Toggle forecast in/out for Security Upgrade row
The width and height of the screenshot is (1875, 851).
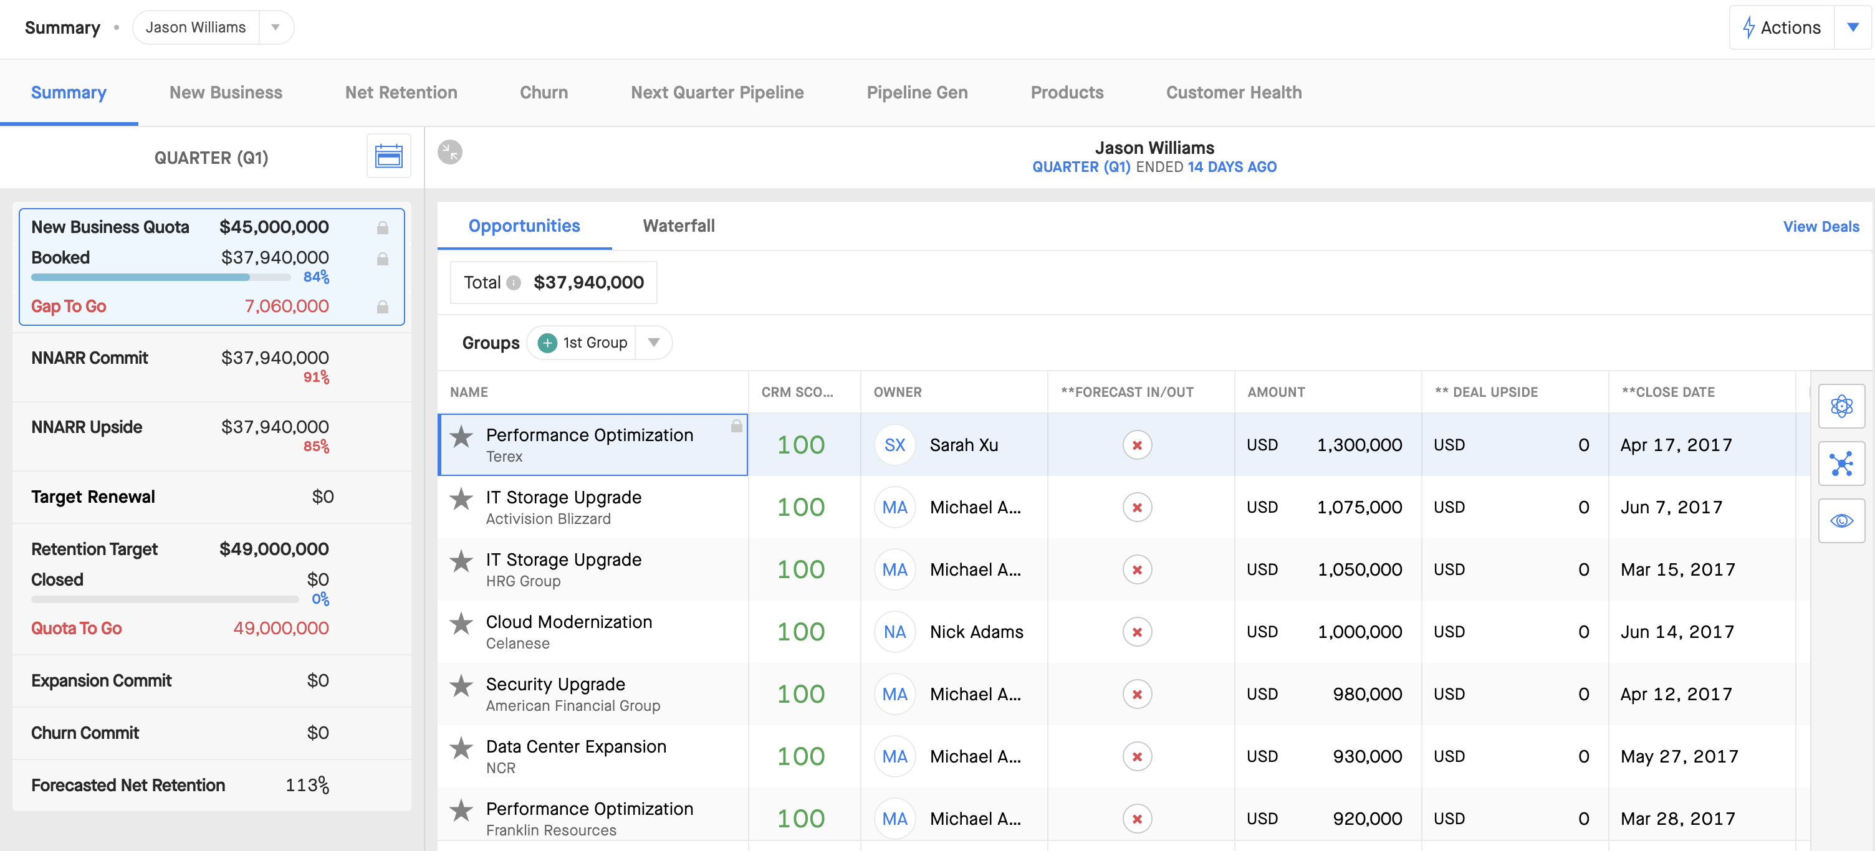tap(1136, 695)
